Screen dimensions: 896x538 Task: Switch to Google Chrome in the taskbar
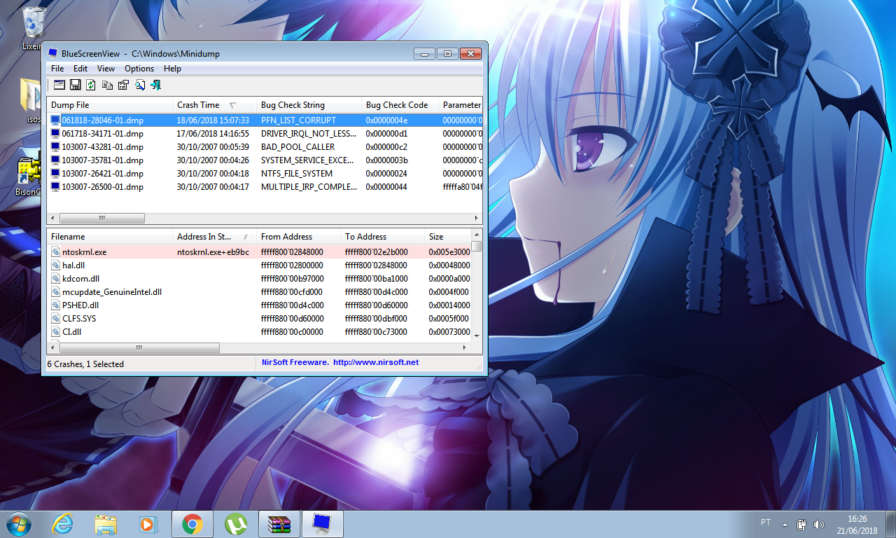[x=192, y=523]
